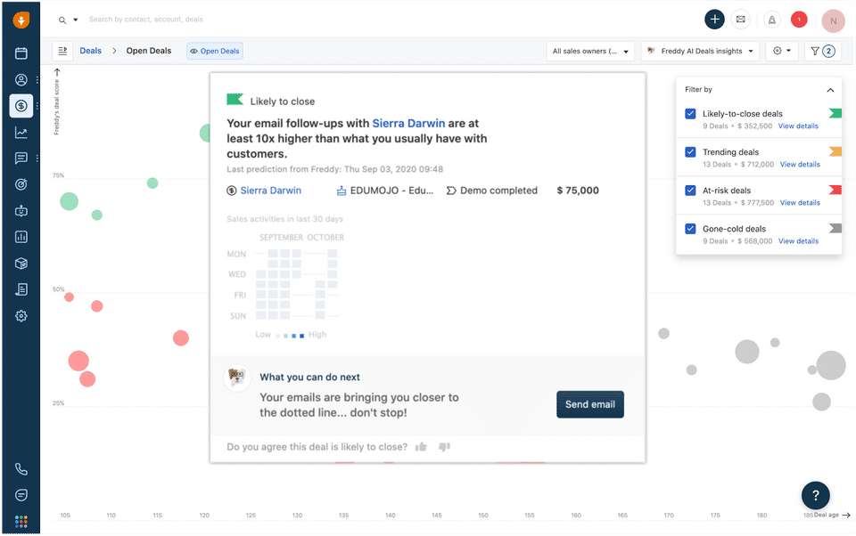
Task: Open the gear settings dropdown in toolbar
Action: [x=782, y=51]
